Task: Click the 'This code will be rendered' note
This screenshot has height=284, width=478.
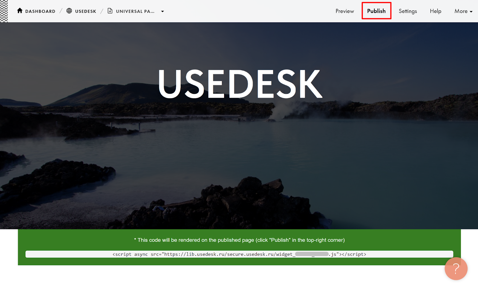Action: (x=239, y=240)
